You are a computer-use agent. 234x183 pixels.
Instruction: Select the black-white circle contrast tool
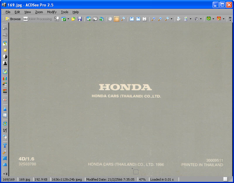click(x=5, y=56)
